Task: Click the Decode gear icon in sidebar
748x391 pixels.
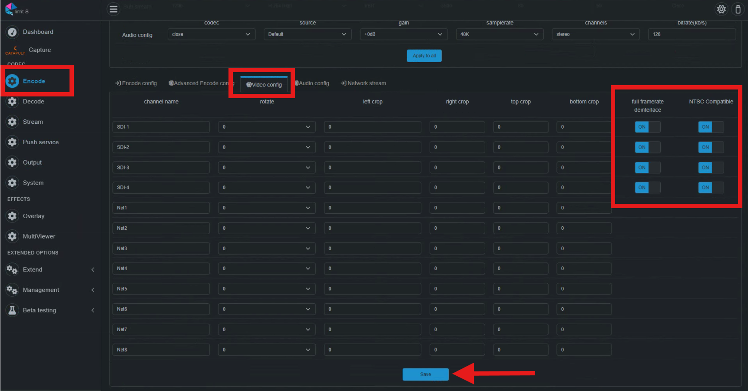Action: click(x=12, y=101)
